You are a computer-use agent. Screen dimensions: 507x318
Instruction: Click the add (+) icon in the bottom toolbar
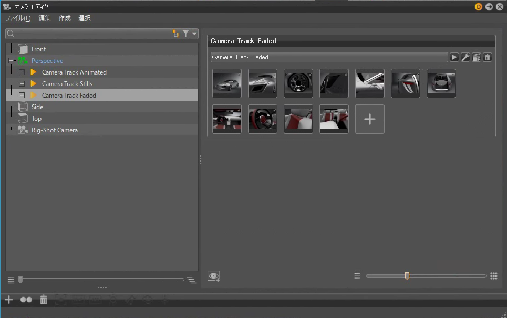tap(9, 300)
